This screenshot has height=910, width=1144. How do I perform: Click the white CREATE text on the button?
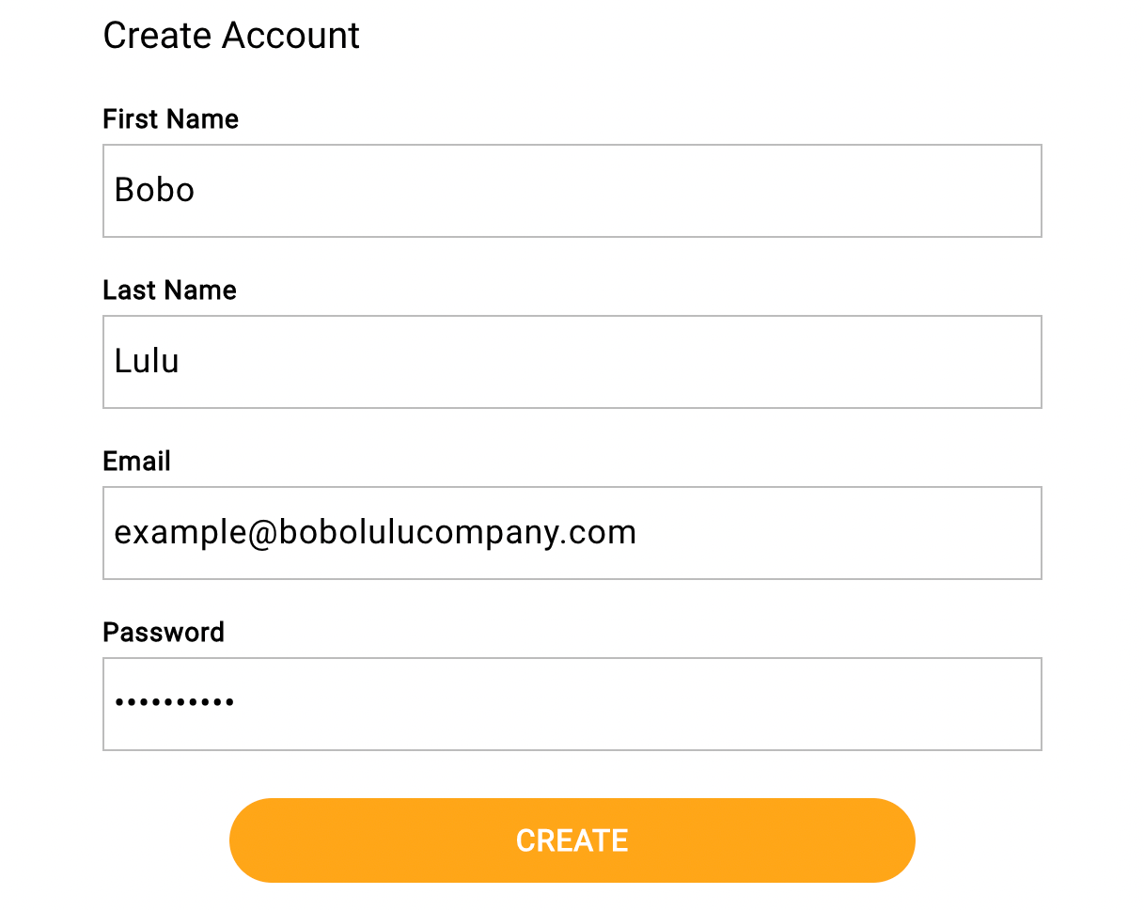[572, 840]
